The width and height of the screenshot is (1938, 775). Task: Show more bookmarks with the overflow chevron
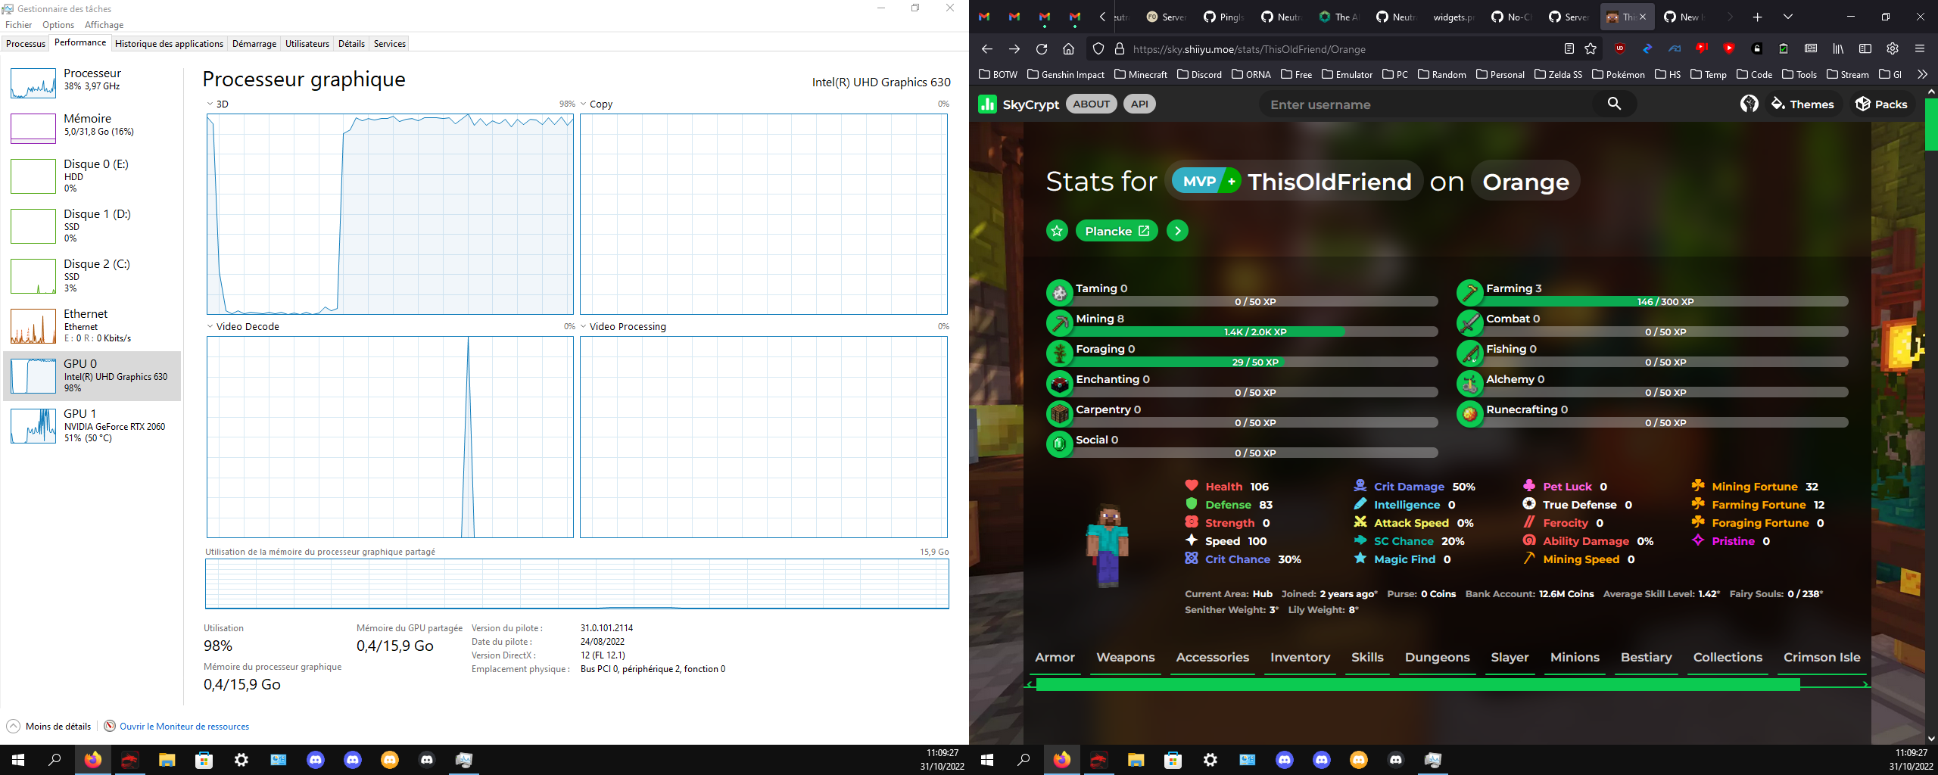(x=1922, y=74)
